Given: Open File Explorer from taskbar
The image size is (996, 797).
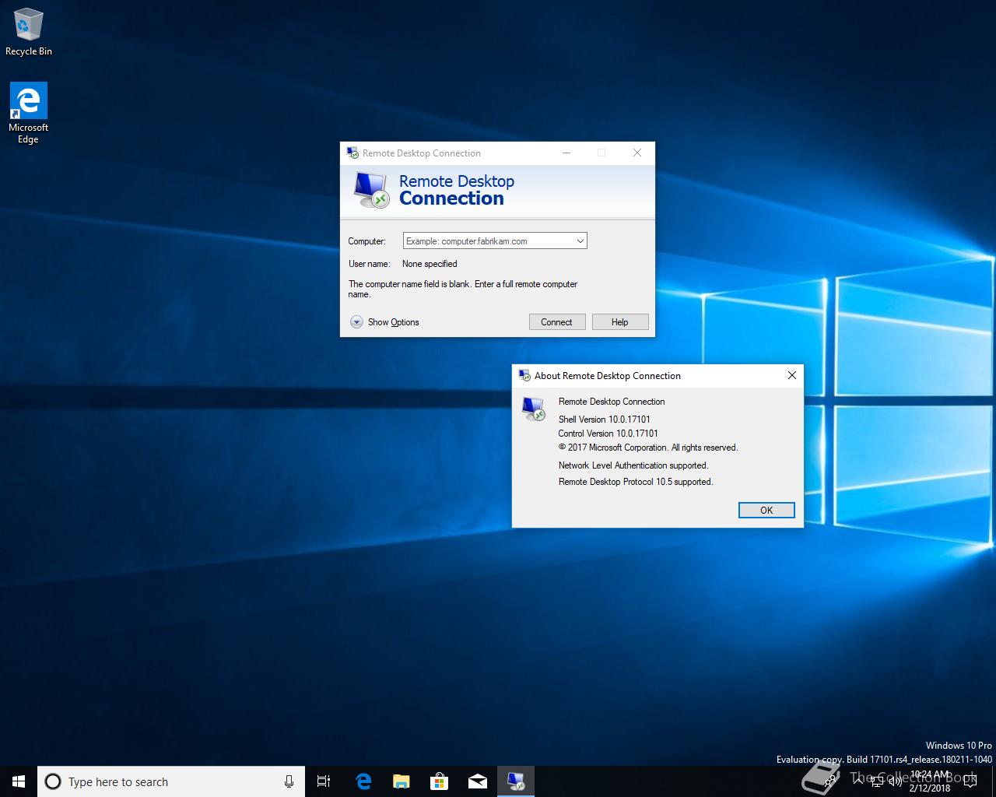Looking at the screenshot, I should [x=401, y=781].
